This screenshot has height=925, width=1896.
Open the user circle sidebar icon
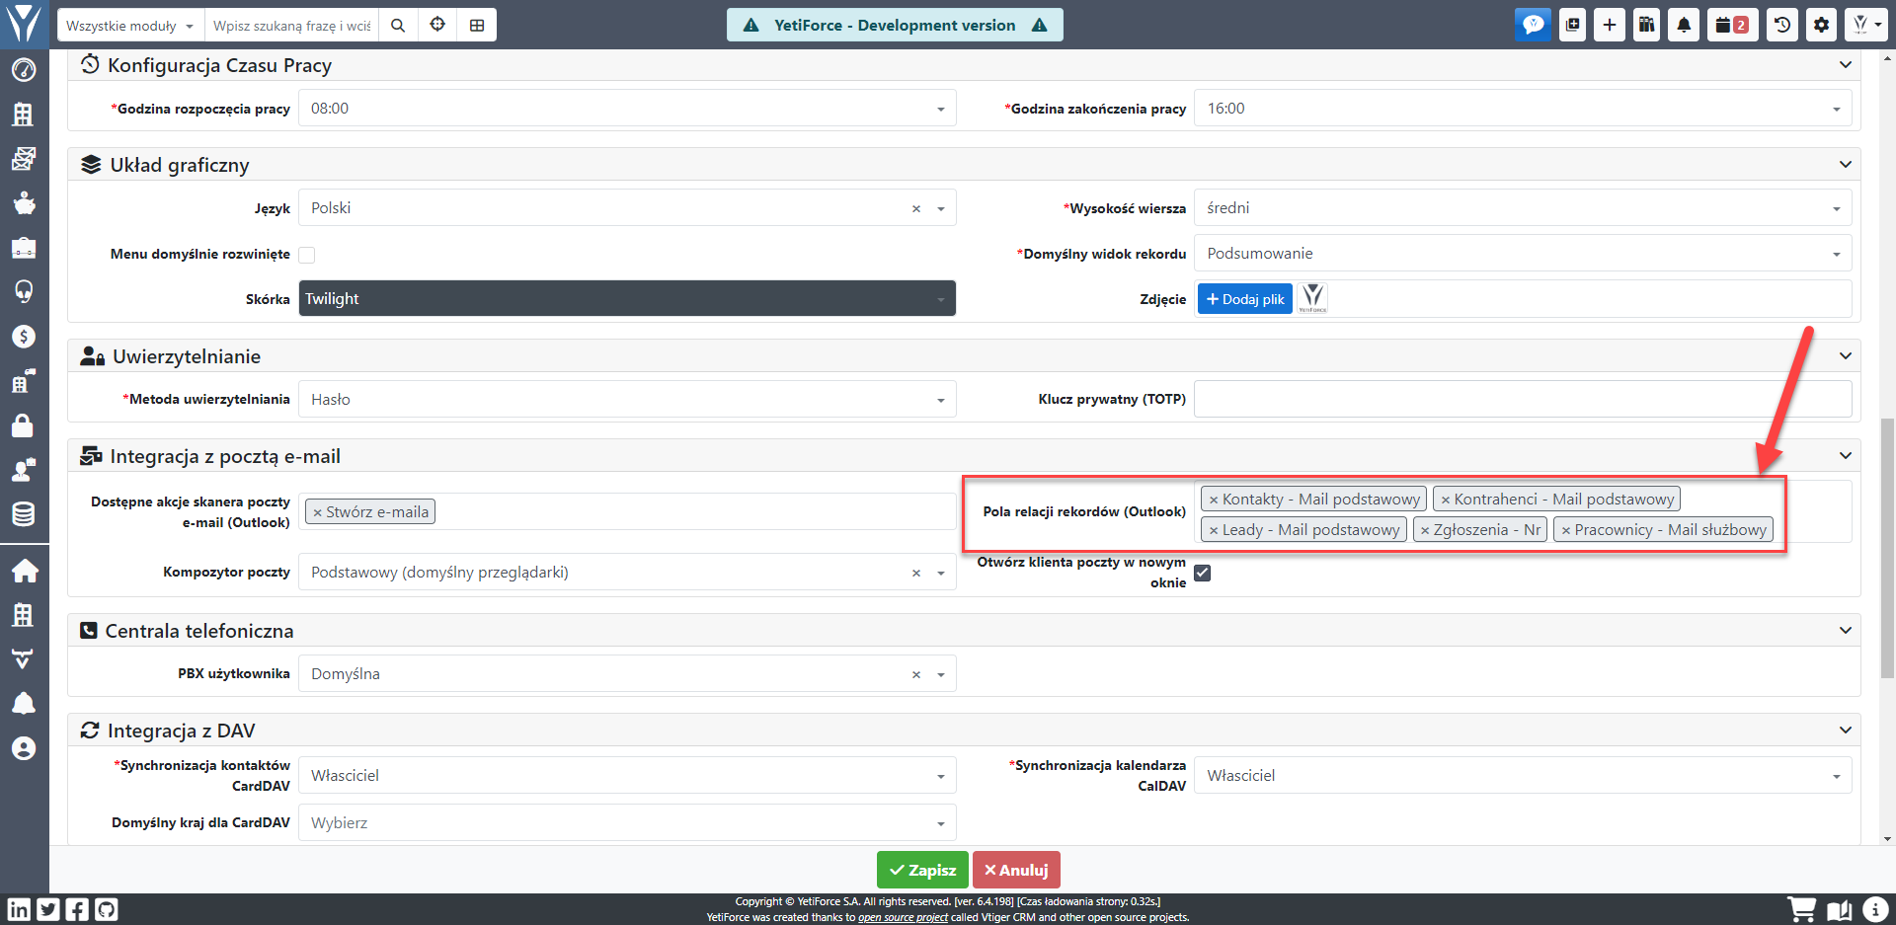[24, 748]
